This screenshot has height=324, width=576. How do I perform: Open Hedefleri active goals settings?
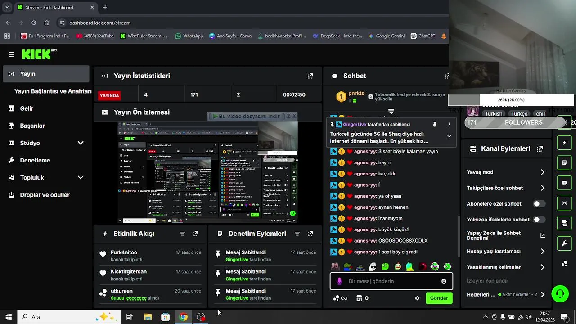pyautogui.click(x=506, y=295)
